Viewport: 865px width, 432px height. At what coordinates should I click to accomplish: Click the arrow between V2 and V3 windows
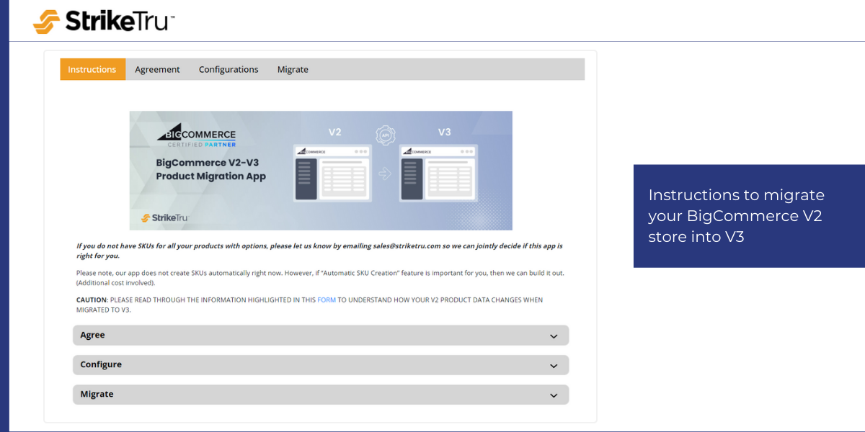[x=384, y=174]
